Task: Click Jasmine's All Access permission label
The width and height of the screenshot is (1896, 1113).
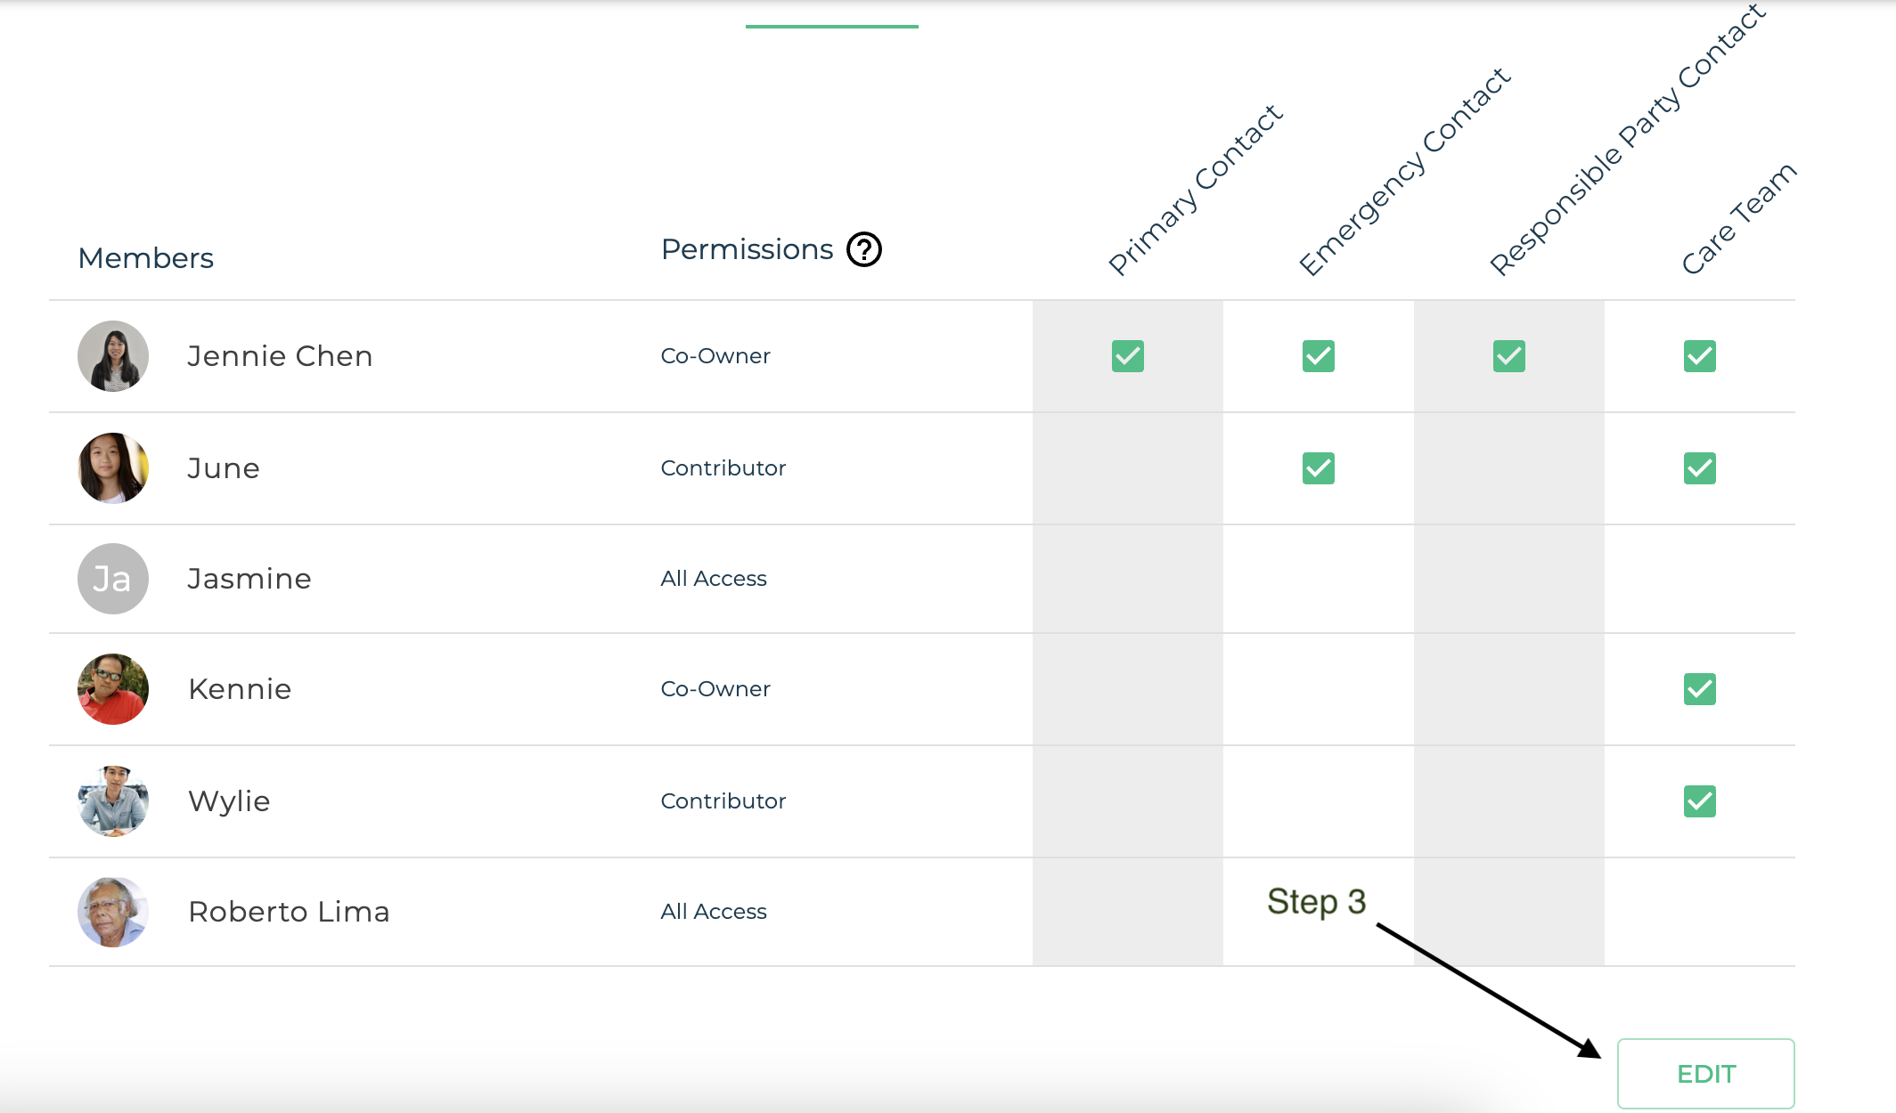Action: tap(714, 579)
